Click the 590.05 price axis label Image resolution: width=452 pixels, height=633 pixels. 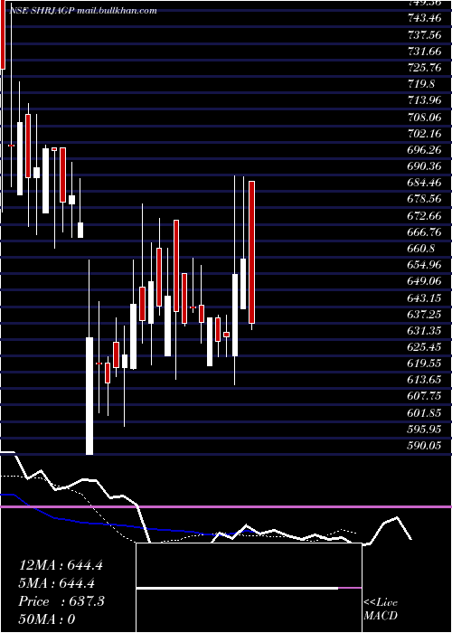[422, 445]
